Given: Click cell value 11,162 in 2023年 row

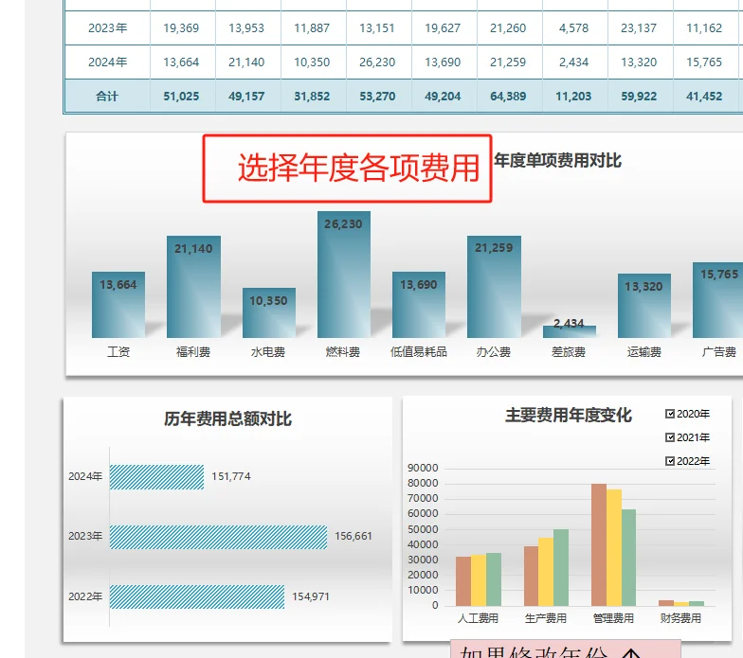Looking at the screenshot, I should [704, 28].
